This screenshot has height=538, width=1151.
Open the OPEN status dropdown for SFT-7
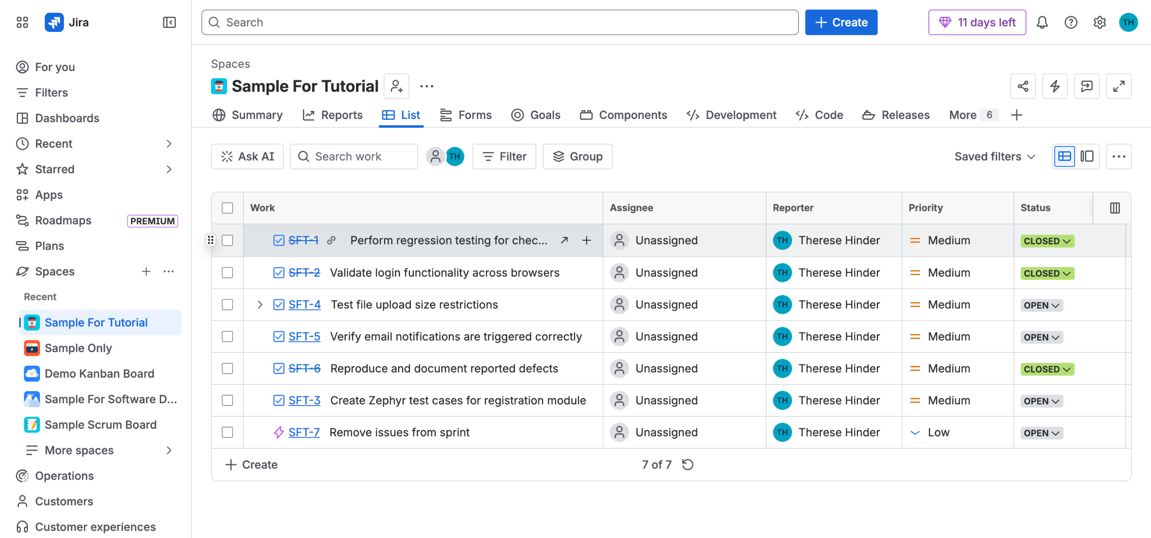click(x=1041, y=433)
